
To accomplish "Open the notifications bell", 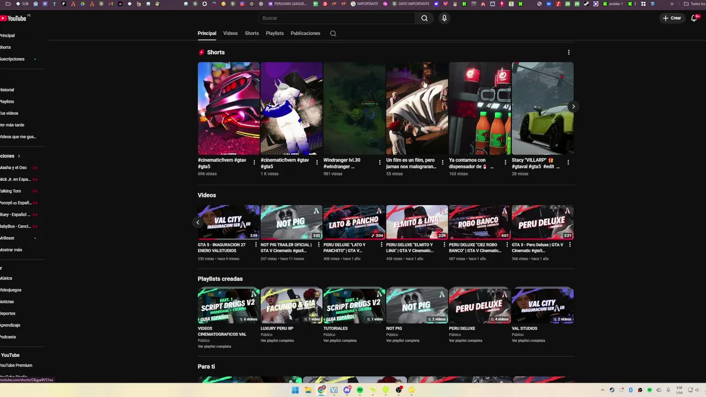I will tap(694, 18).
